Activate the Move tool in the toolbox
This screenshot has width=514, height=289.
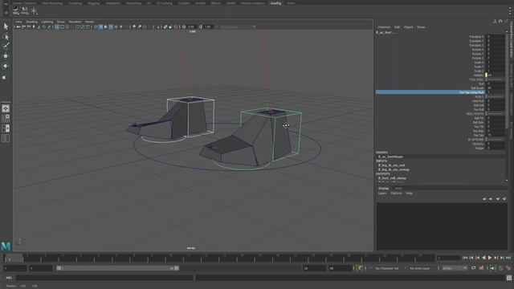[x=6, y=56]
